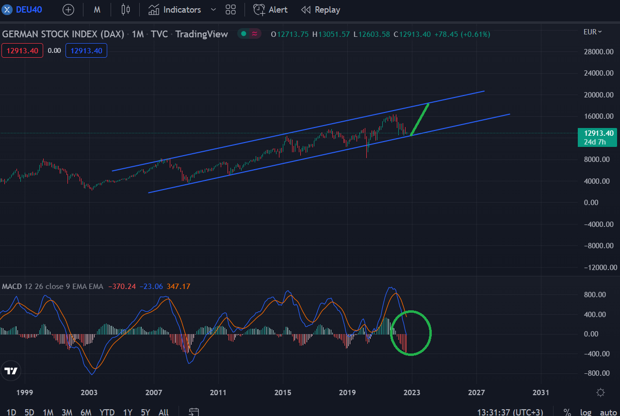Click the red 12913.40 sell price box
Viewport: 620px width, 416px height.
coord(22,50)
